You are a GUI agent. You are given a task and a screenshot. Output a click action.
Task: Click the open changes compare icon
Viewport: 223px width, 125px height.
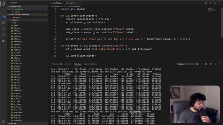coord(206,3)
